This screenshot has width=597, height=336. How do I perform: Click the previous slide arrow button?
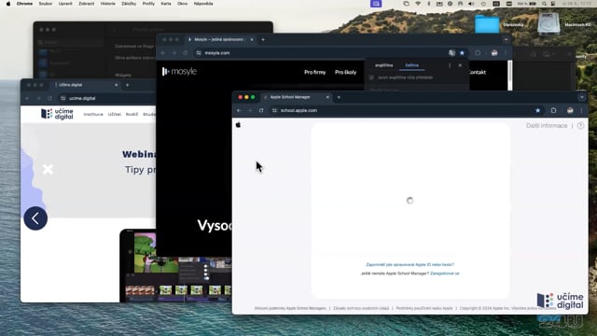[35, 218]
